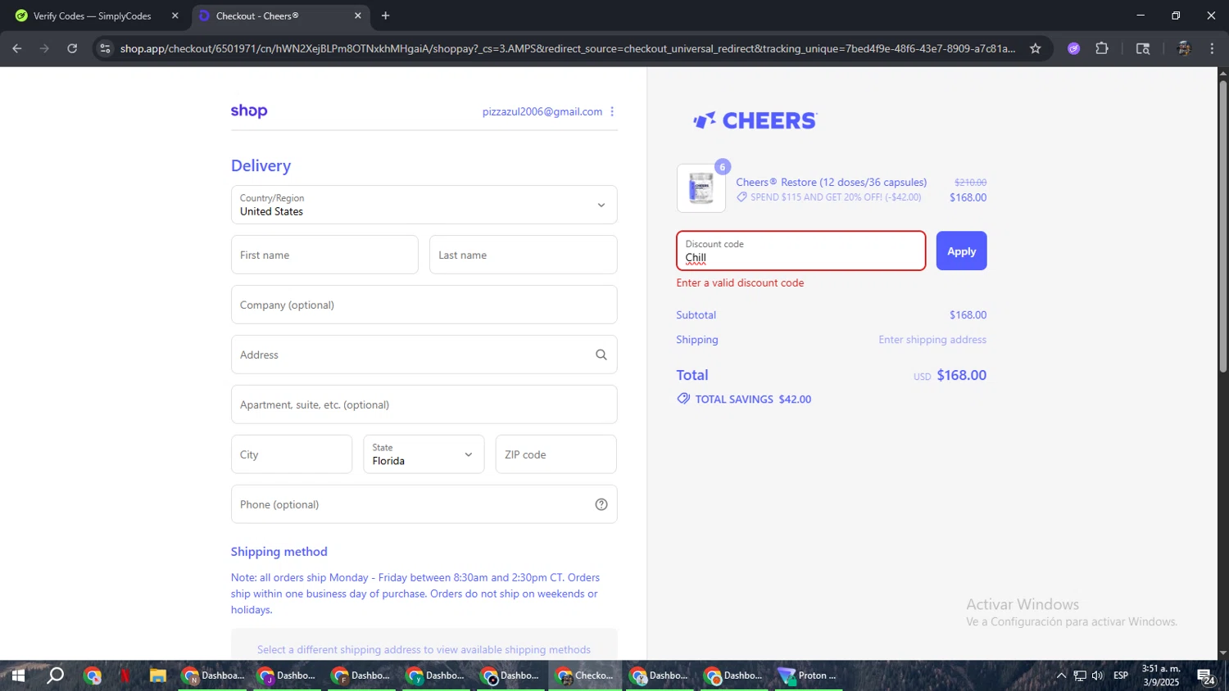Viewport: 1229px width, 691px height.
Task: Click the Shipping method heading
Action: click(279, 551)
